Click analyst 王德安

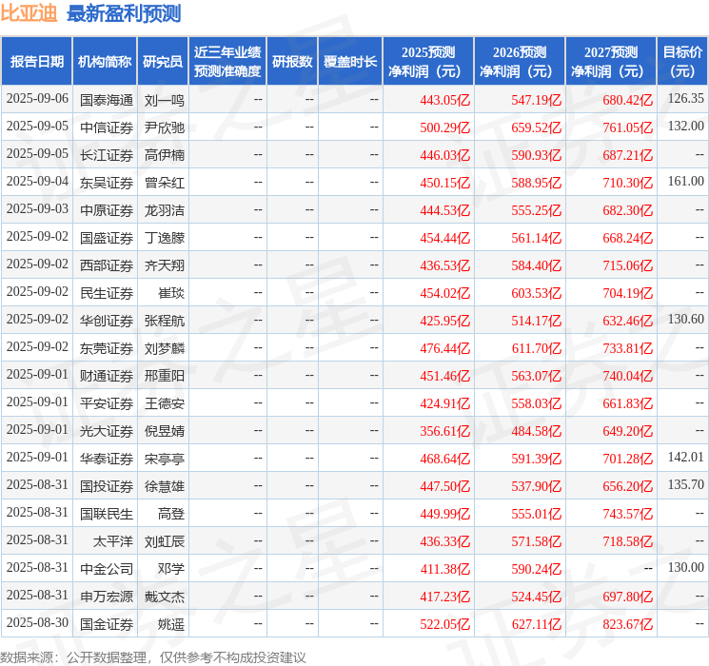(164, 403)
